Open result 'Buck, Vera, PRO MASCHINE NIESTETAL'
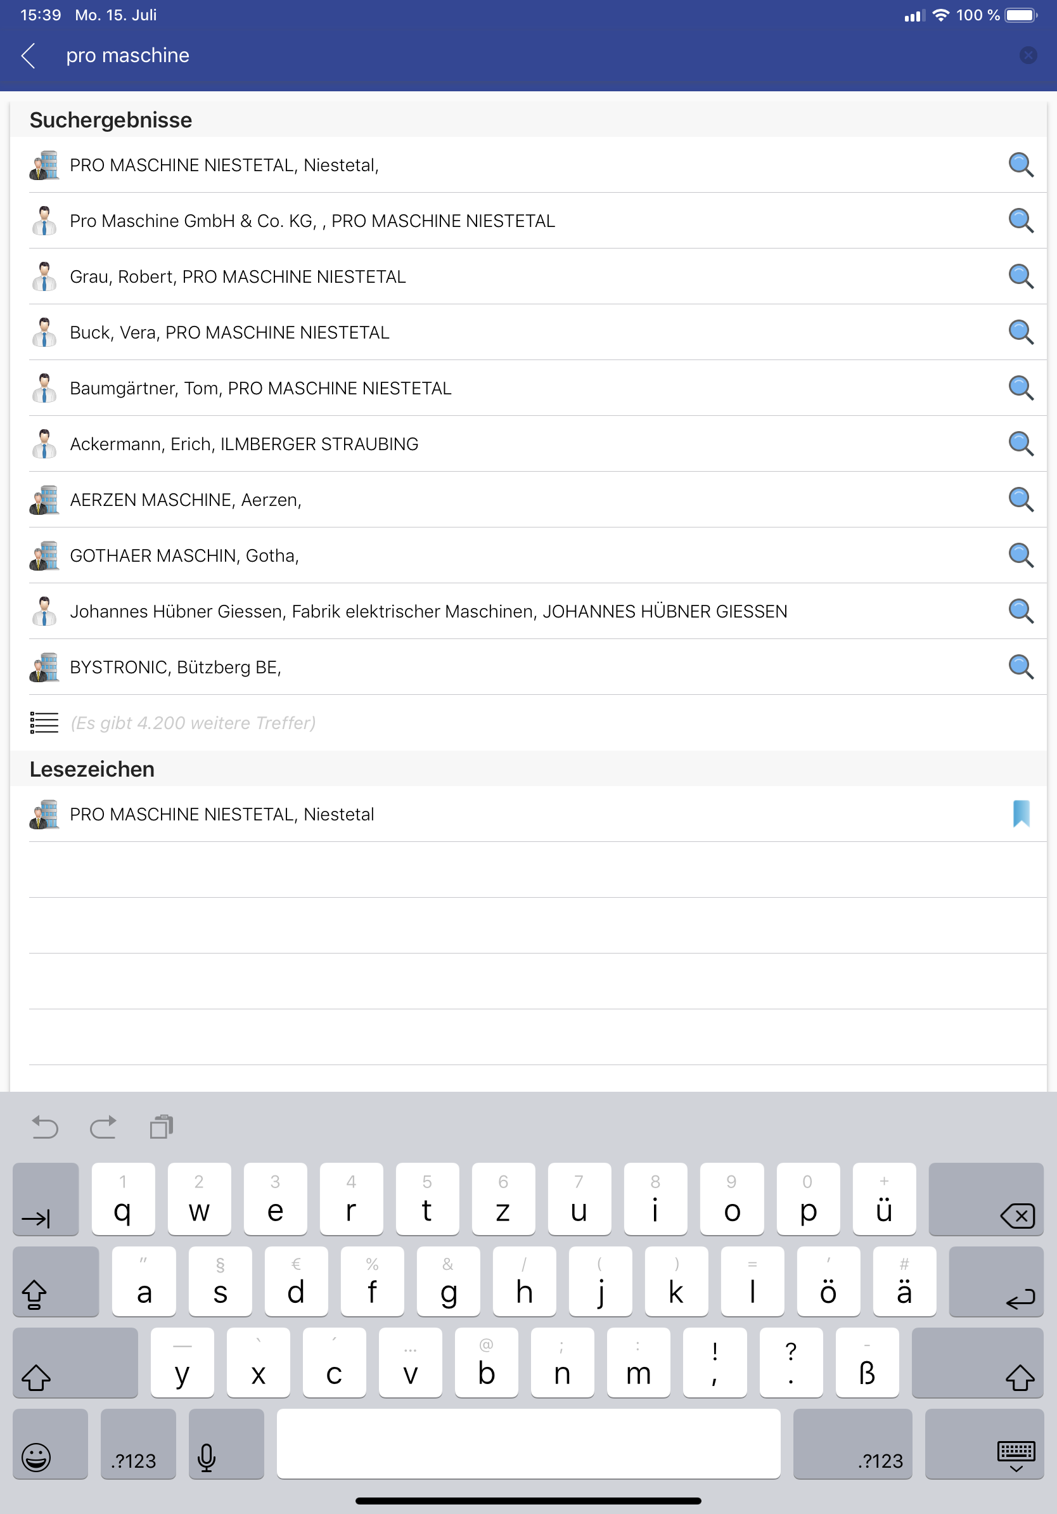 528,332
